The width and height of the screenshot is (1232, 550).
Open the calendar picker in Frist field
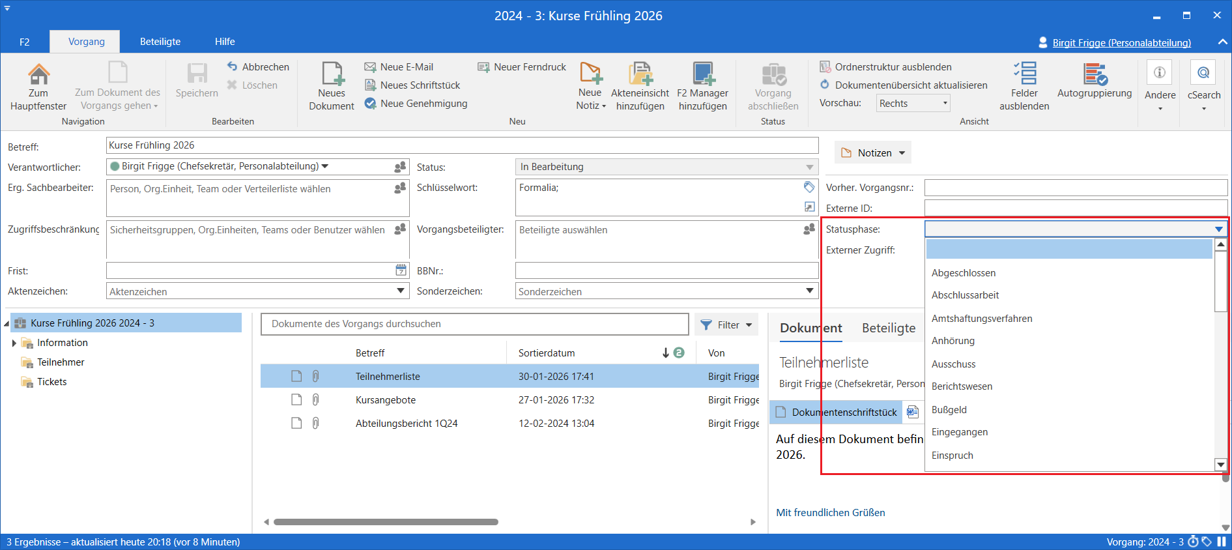(401, 270)
